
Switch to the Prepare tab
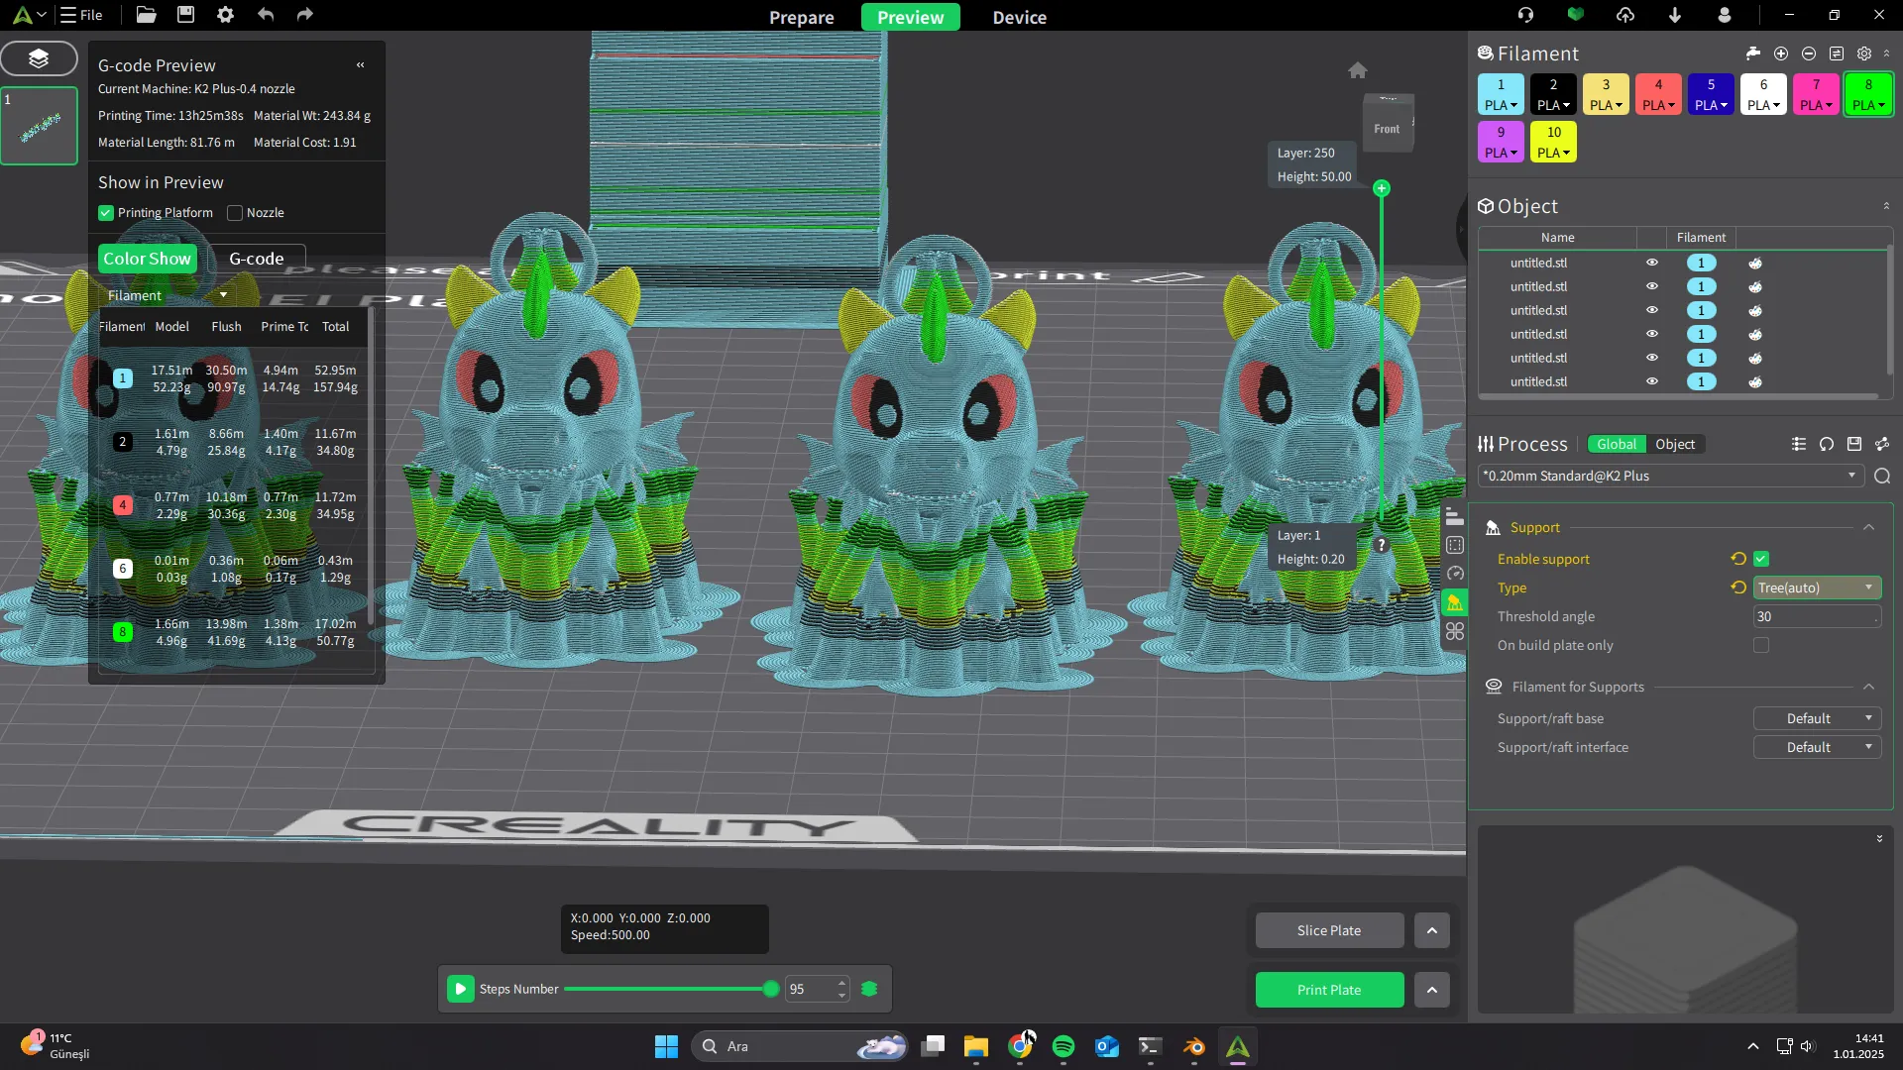801,17
